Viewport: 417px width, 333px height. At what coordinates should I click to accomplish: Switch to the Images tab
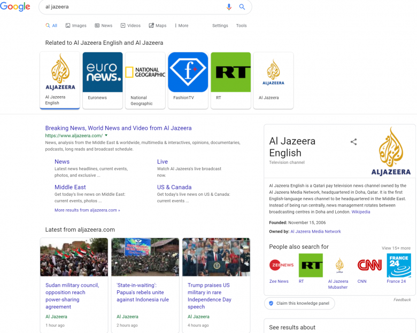[76, 26]
